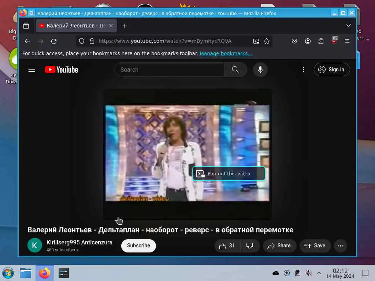Screen dimensions: 375x281
Task: Run search with magnifier button
Action: (x=235, y=70)
